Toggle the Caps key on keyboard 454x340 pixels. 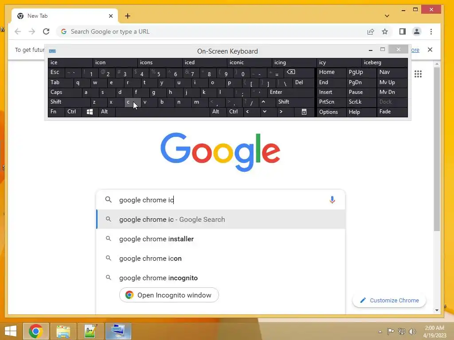(x=65, y=92)
